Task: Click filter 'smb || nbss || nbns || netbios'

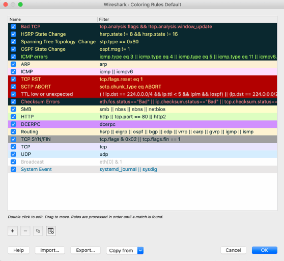Action: click(132, 109)
